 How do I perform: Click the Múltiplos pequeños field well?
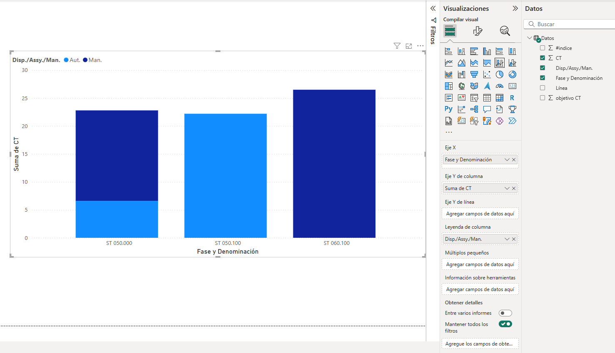[x=480, y=264]
